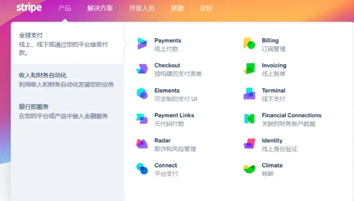
Task: Open the Invoicing link
Action: (274, 65)
